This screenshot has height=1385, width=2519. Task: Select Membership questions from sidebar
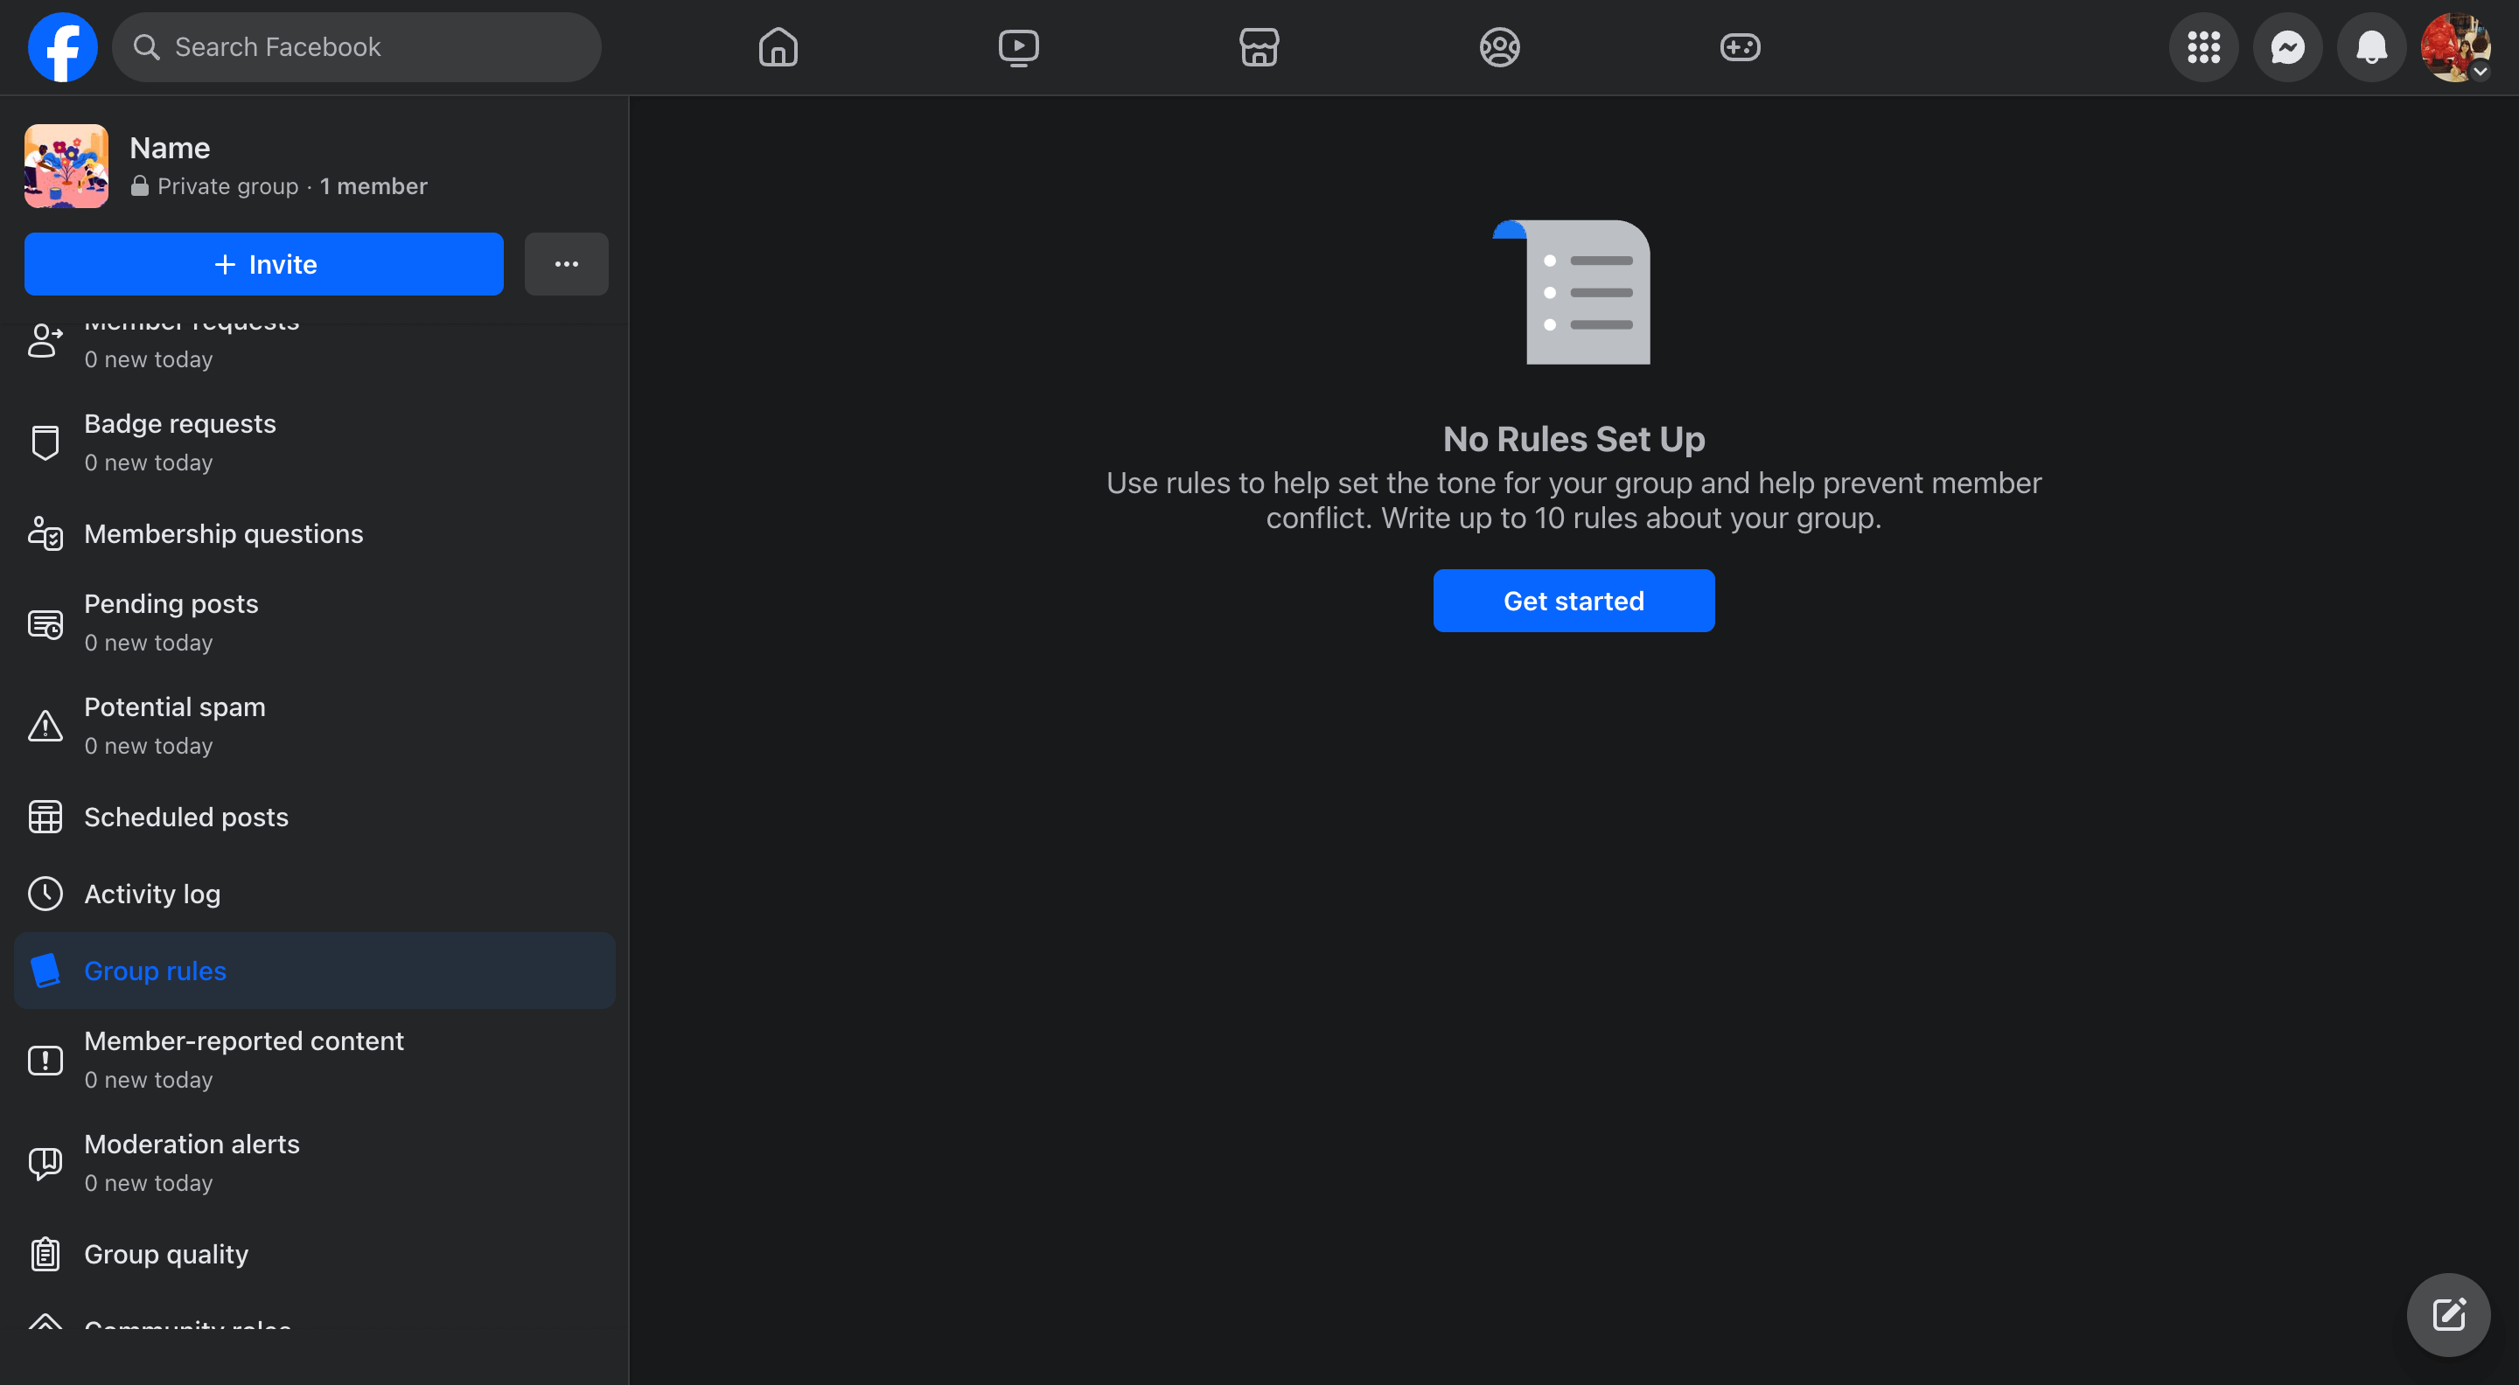223,532
